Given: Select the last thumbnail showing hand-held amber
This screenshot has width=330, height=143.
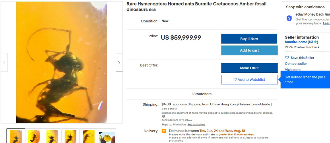Looking at the screenshot, I should click(x=107, y=136).
